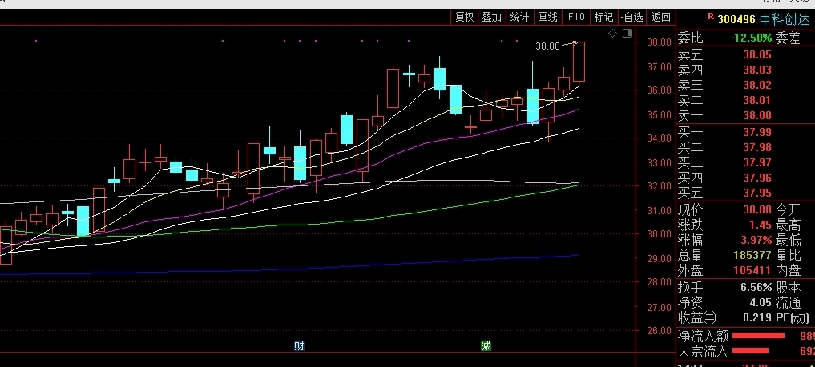Select the 买一 bid price 37.99
Screen dimensions: 815x367
click(x=756, y=131)
